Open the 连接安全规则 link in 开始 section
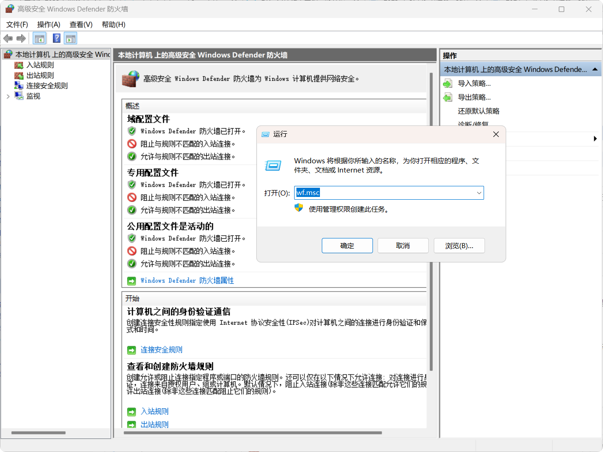Viewport: 603px width, 452px height. click(x=161, y=350)
